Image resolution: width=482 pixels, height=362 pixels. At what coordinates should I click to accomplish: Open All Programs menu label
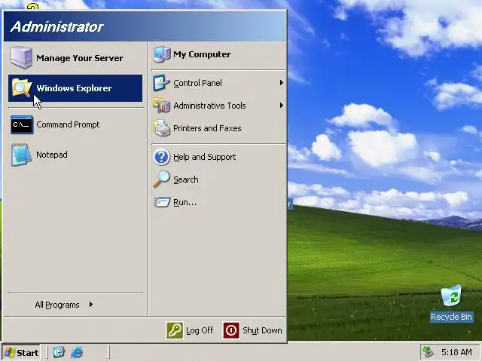pos(57,305)
